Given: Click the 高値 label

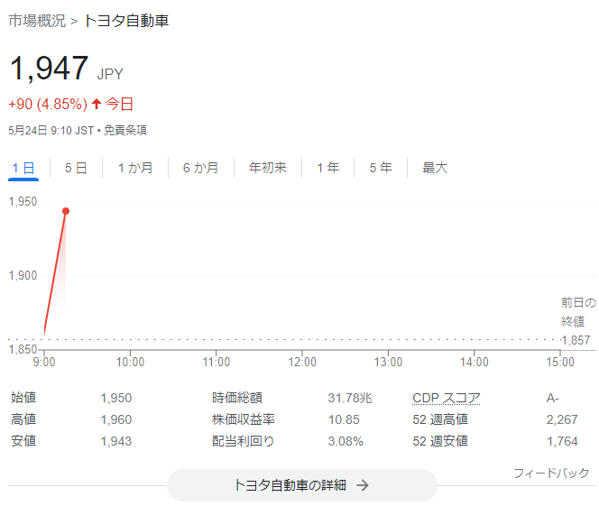Looking at the screenshot, I should [x=23, y=419].
